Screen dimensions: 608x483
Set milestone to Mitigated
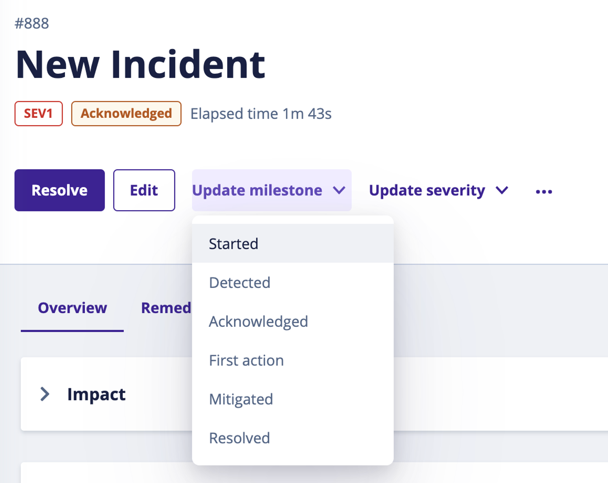tap(293, 399)
